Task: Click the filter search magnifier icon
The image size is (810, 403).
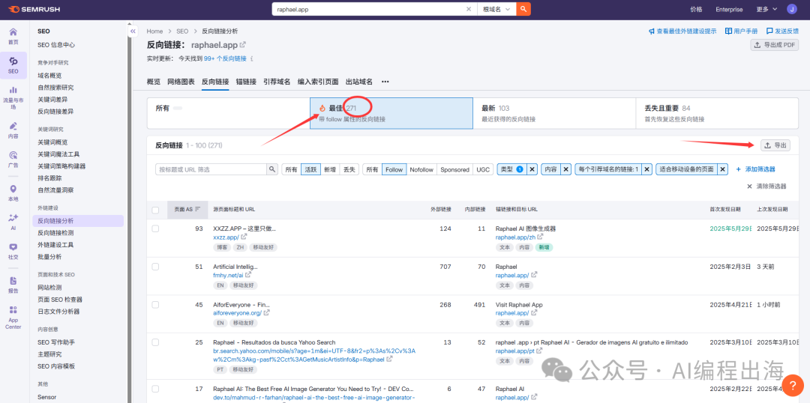Action: click(x=273, y=170)
